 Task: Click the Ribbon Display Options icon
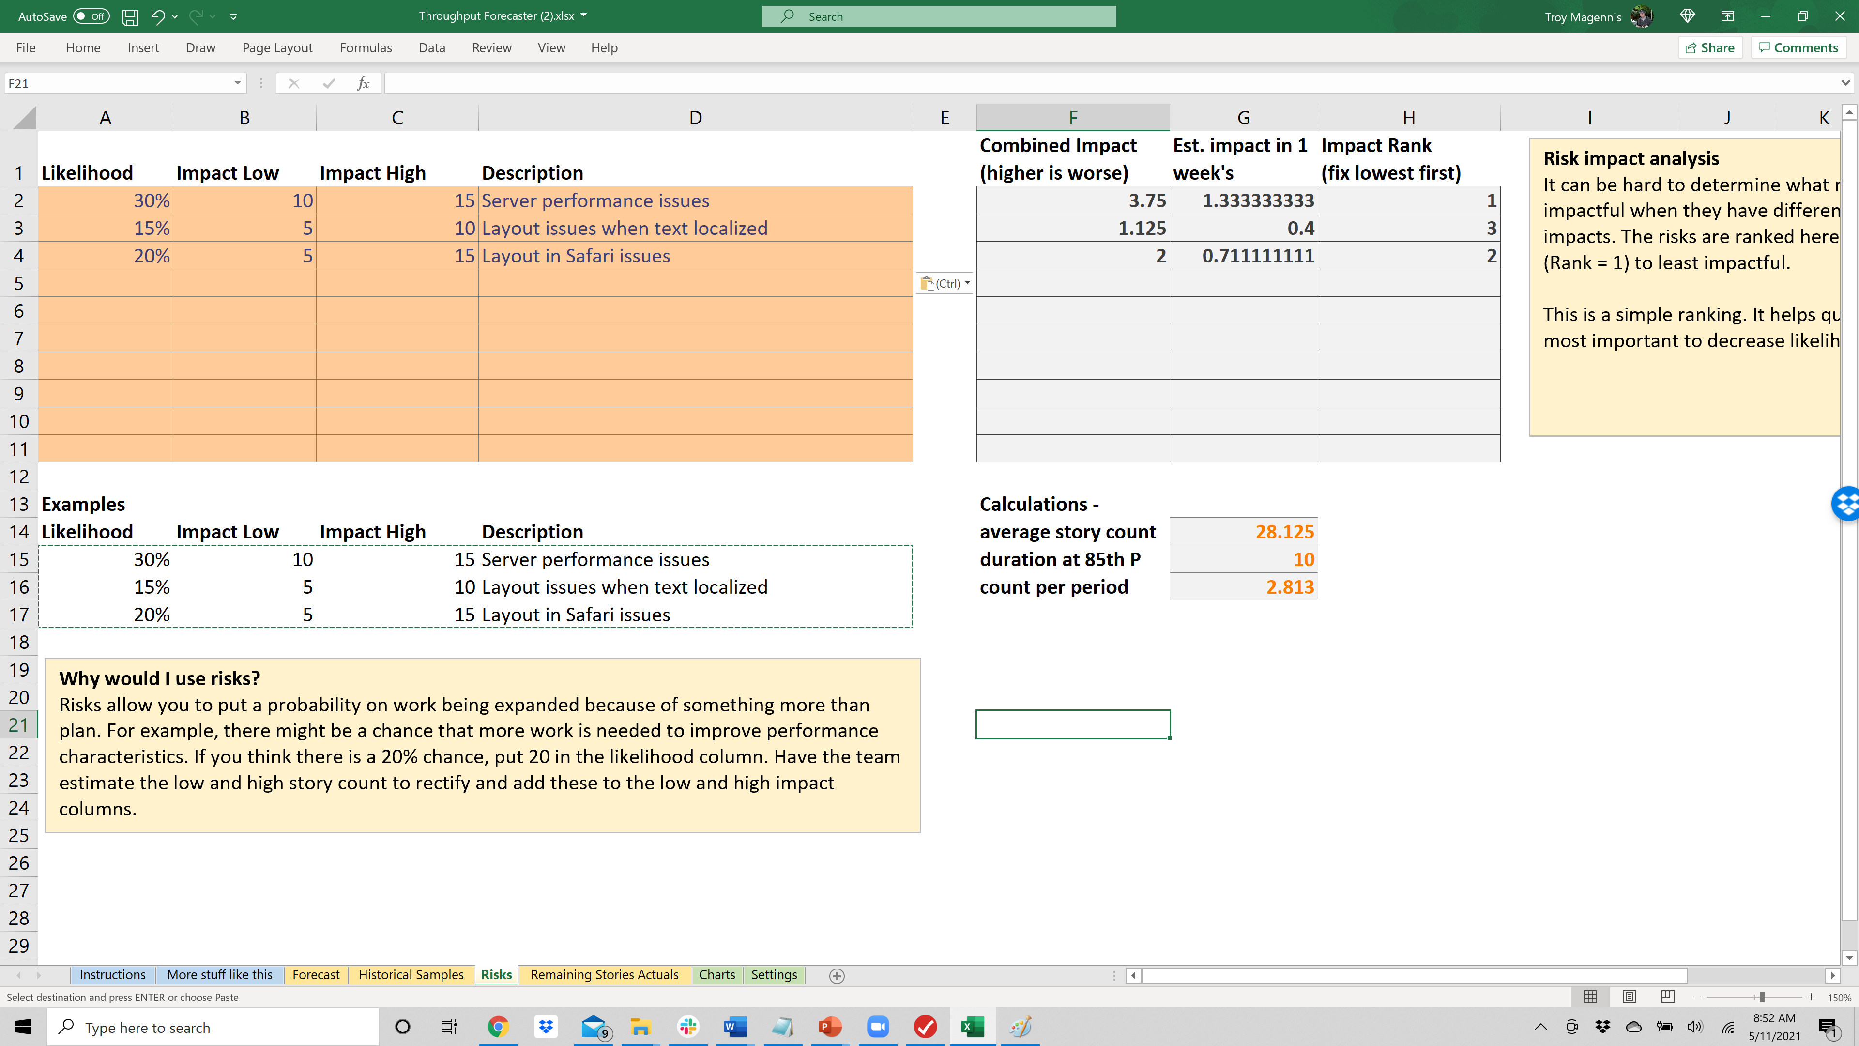click(x=1728, y=16)
